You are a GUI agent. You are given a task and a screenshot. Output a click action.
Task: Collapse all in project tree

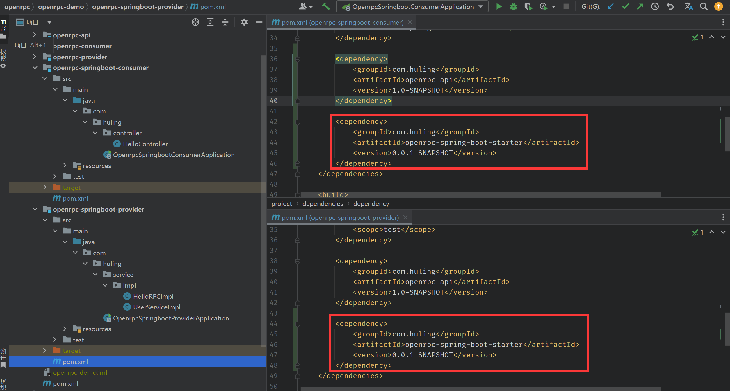[225, 22]
